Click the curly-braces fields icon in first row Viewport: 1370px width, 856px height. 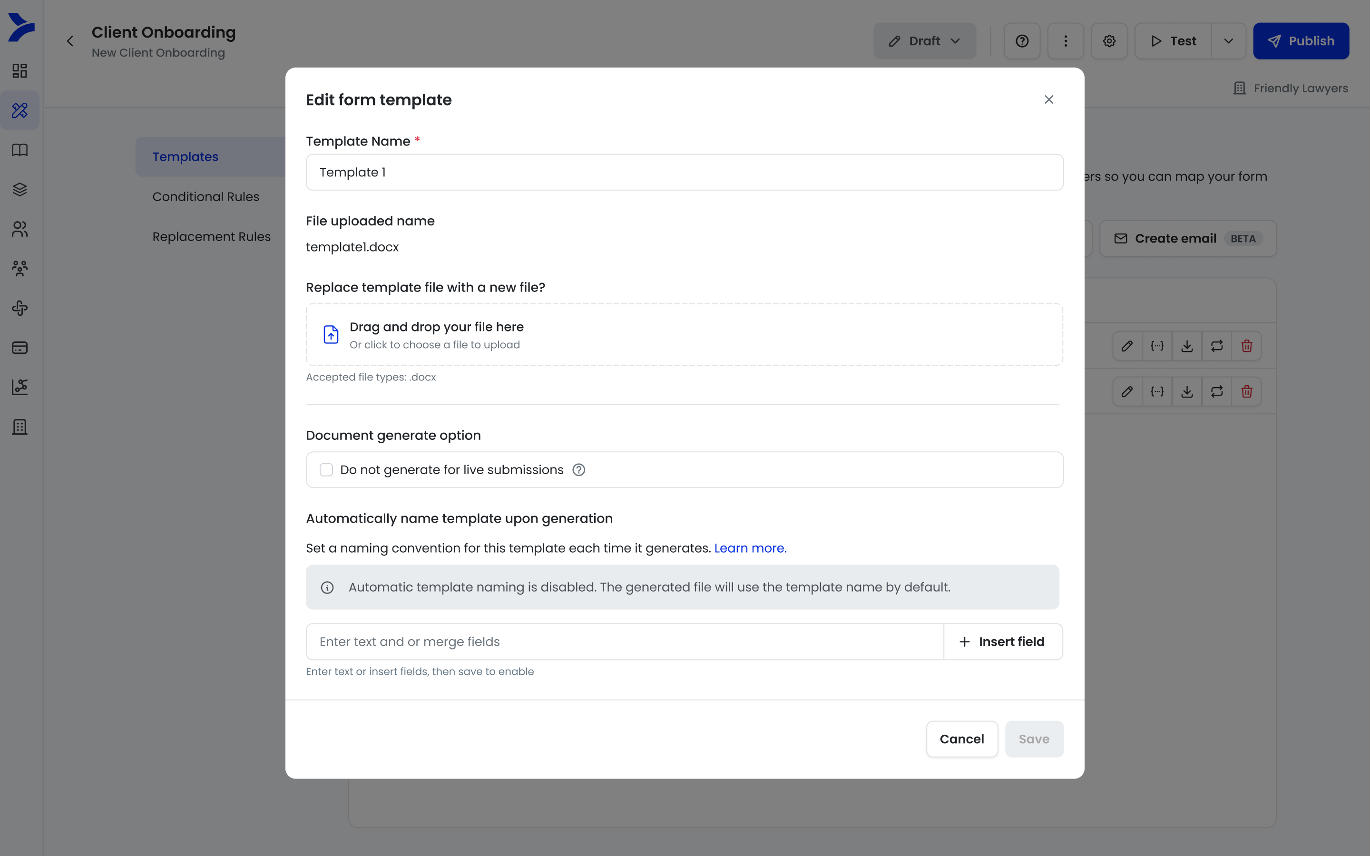coord(1157,346)
